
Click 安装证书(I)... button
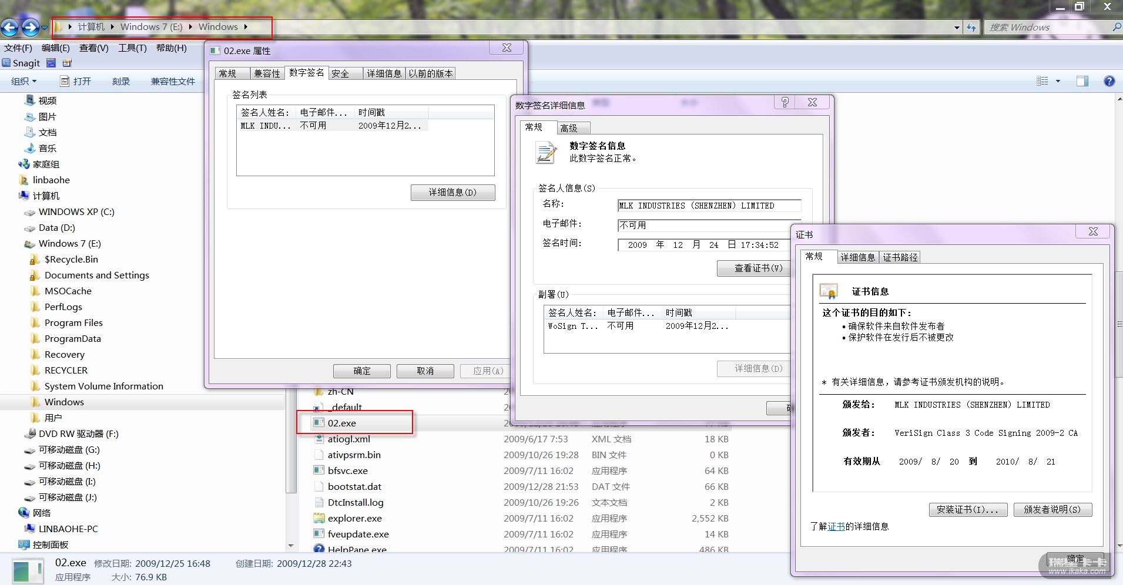coord(968,509)
